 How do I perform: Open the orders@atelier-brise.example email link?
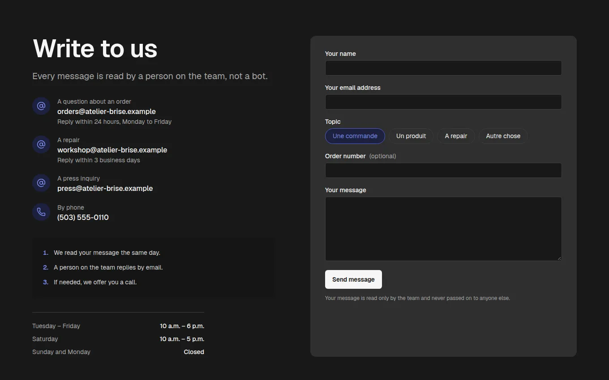(x=107, y=111)
